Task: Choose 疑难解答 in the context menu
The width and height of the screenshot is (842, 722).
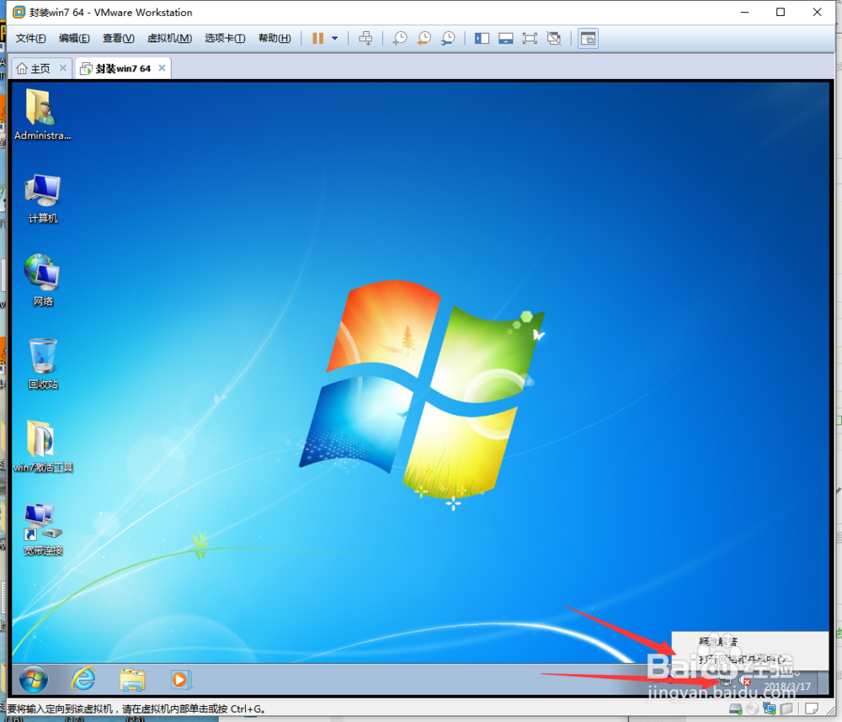Action: point(718,641)
